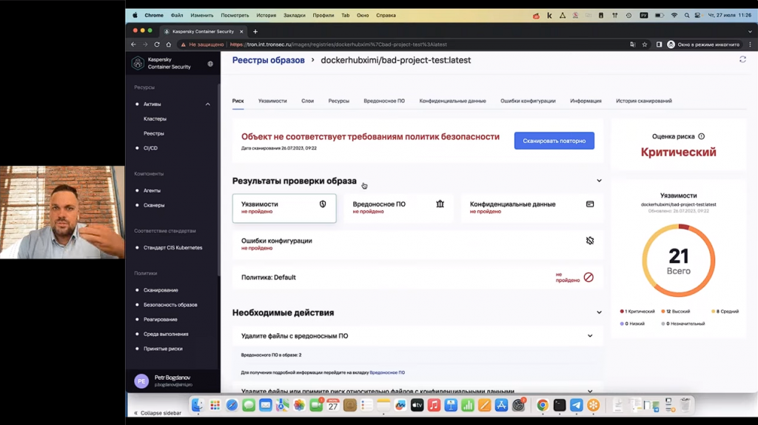Follow the Реестры образов breadcrumb link

tap(268, 60)
